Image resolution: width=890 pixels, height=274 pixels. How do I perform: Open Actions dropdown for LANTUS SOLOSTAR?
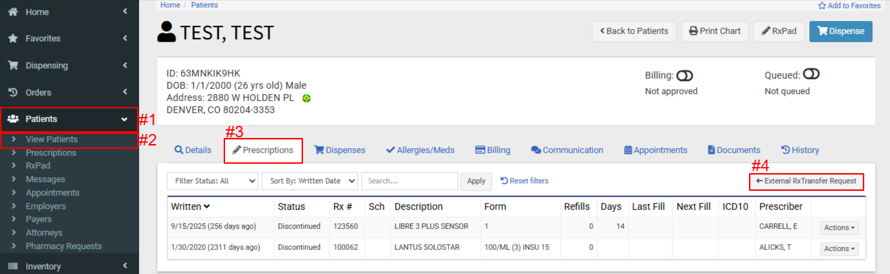[839, 249]
